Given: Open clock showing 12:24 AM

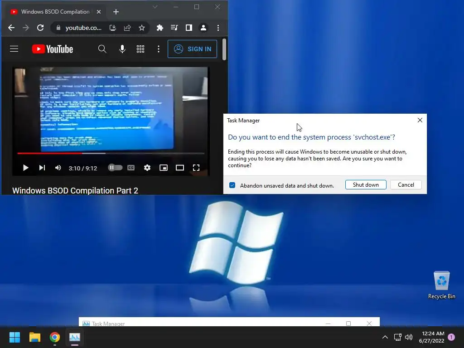Looking at the screenshot, I should click(432, 337).
